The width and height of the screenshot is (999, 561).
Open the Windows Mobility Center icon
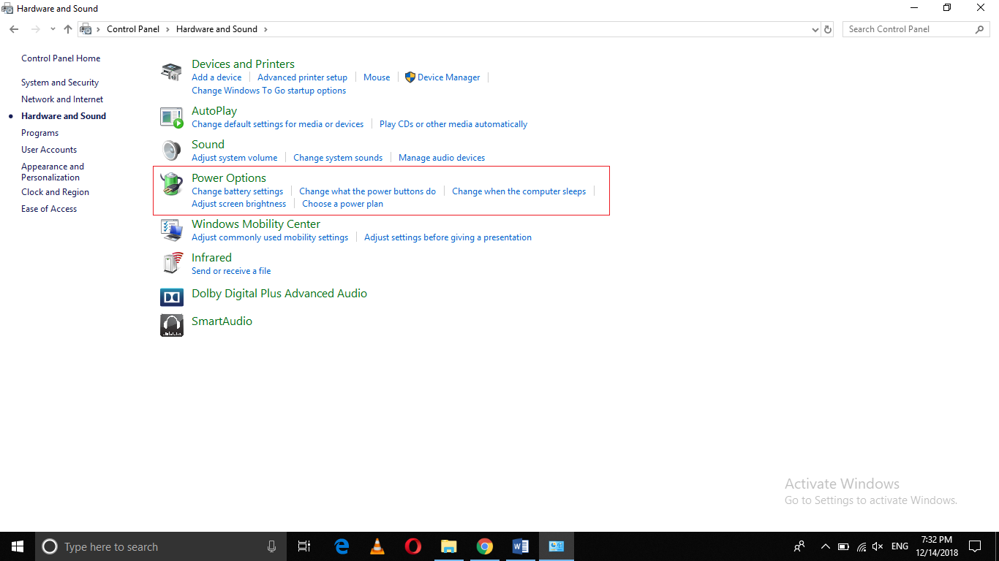pyautogui.click(x=171, y=230)
